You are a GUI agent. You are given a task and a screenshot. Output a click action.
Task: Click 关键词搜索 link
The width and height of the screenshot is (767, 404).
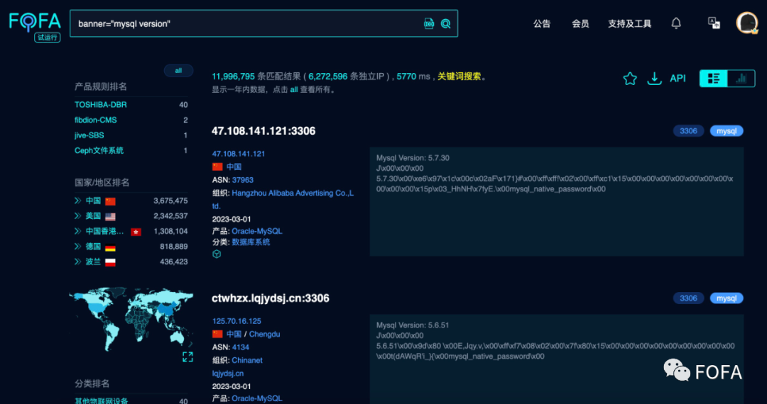click(459, 77)
